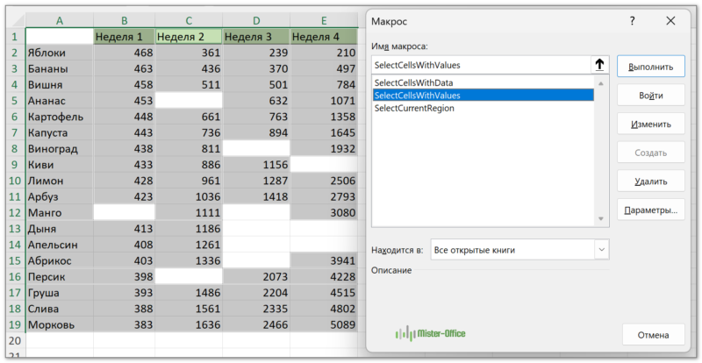This screenshot has height=363, width=702.
Task: Select column B header
Action: tap(124, 20)
